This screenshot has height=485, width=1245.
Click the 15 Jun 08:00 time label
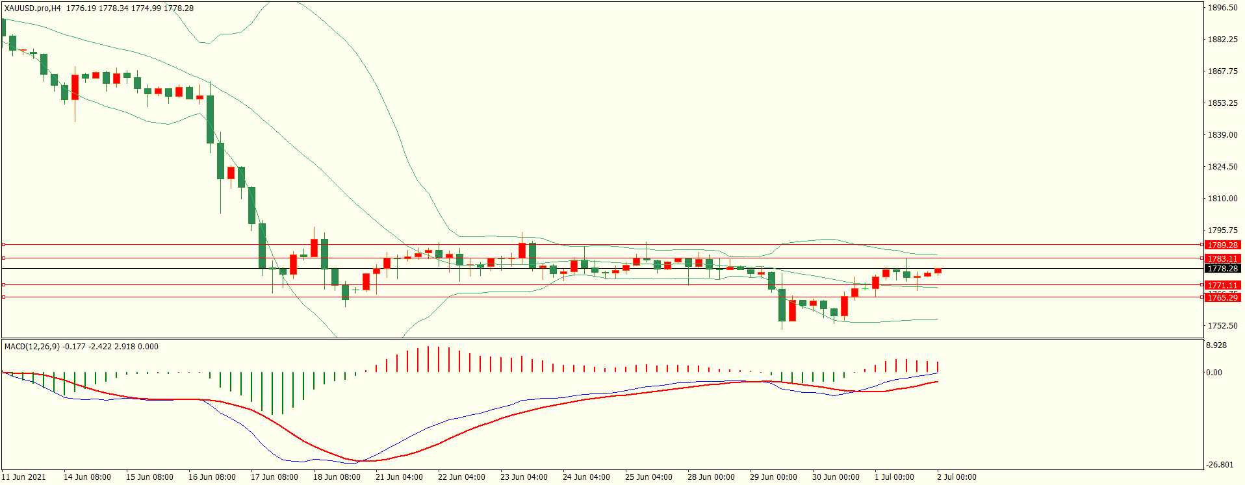pyautogui.click(x=149, y=477)
